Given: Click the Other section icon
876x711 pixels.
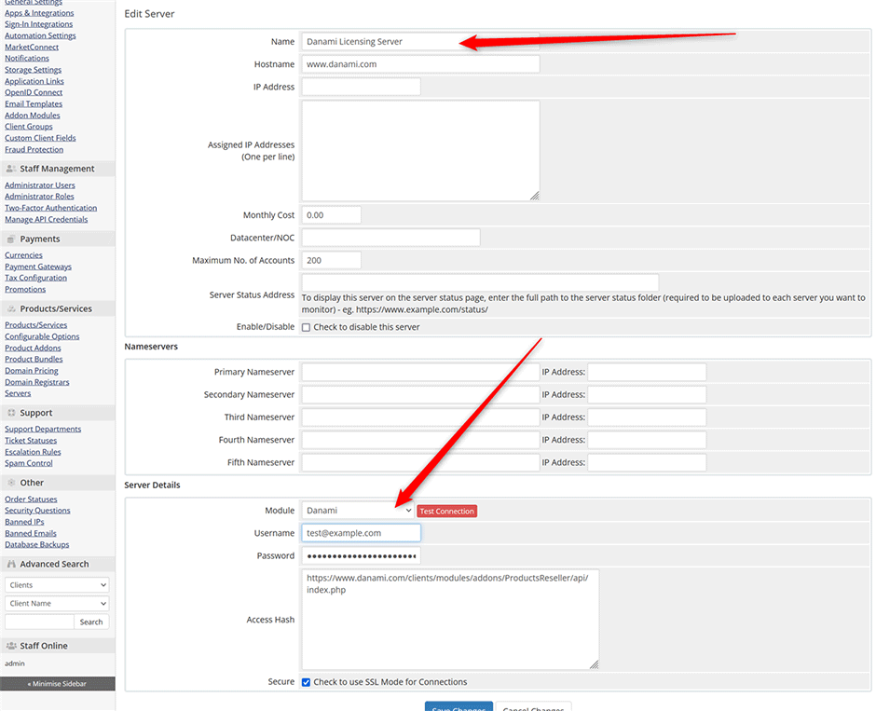Looking at the screenshot, I should pos(10,482).
